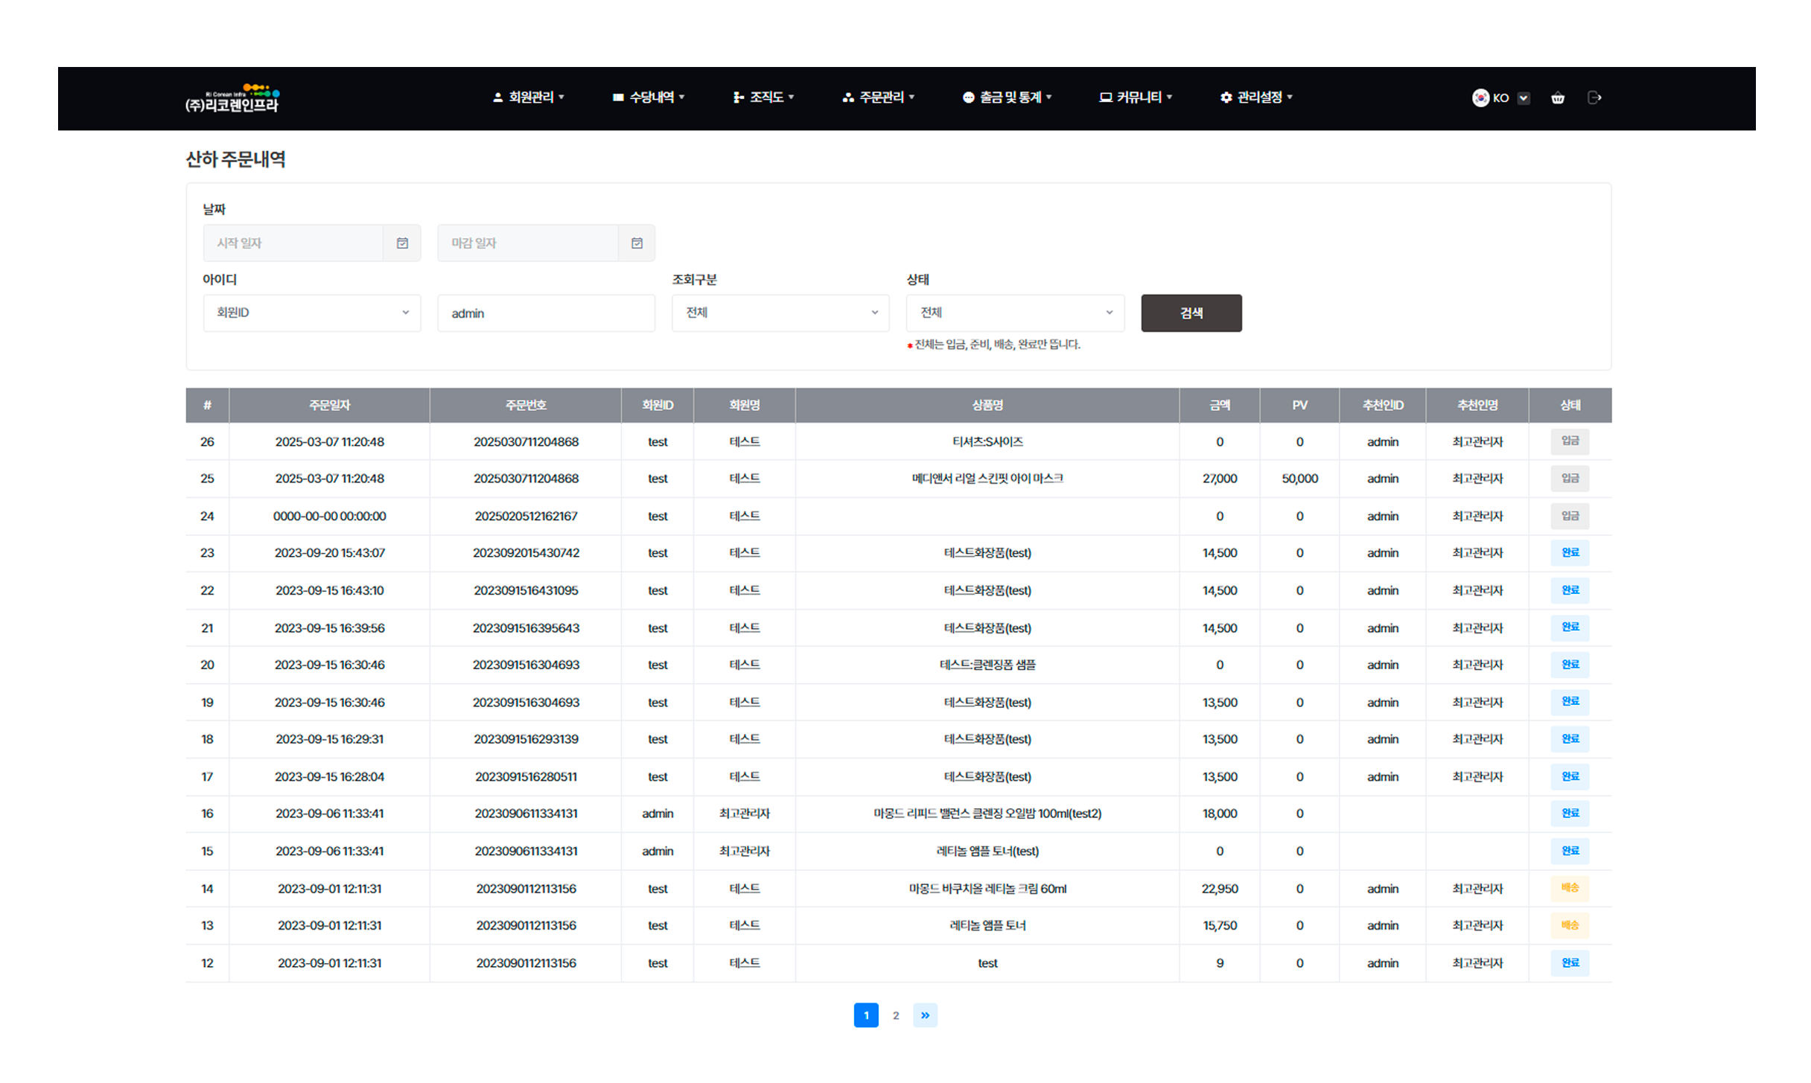Open the 관리설정 menu
The image size is (1811, 1083).
(1256, 98)
